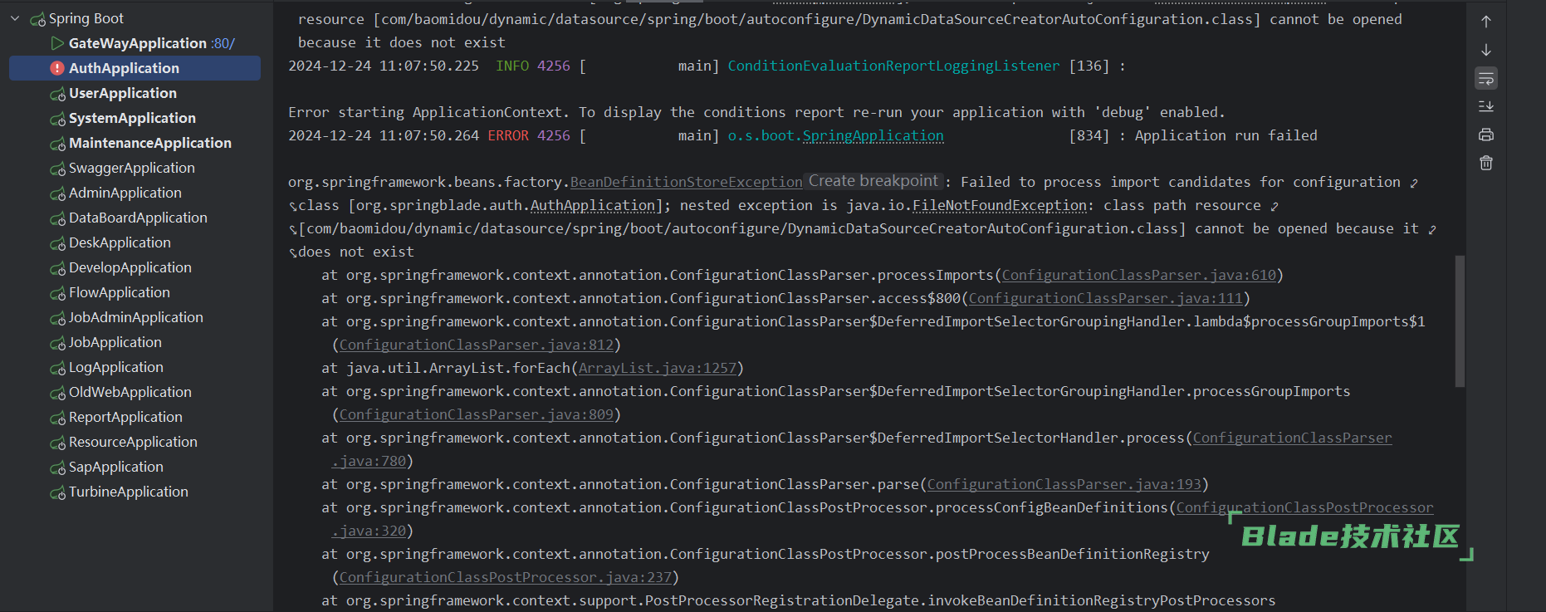Click the AuthApplication error icon
The image size is (1546, 612).
[57, 68]
